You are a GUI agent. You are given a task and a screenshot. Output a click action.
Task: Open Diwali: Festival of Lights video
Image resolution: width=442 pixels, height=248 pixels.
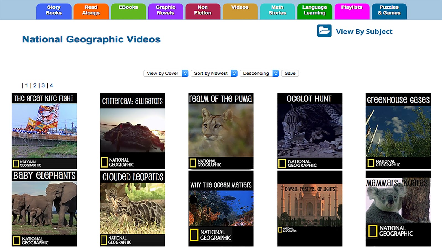click(310, 208)
